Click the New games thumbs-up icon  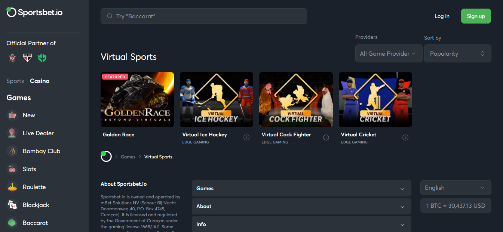[x=12, y=115]
